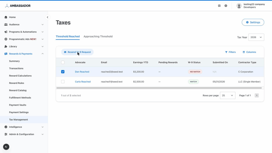Screen dimensions: 272x153
Task: Open the gift icon in header
Action: (219, 6)
